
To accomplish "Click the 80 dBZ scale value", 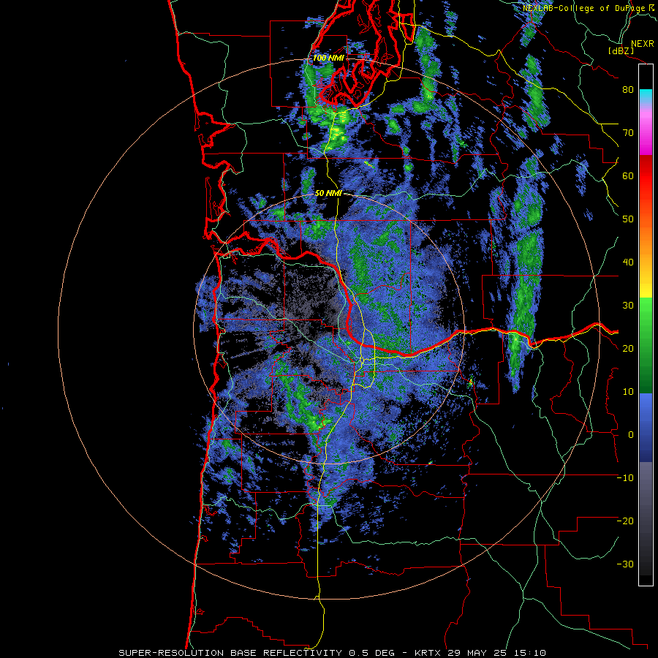I will [x=628, y=90].
